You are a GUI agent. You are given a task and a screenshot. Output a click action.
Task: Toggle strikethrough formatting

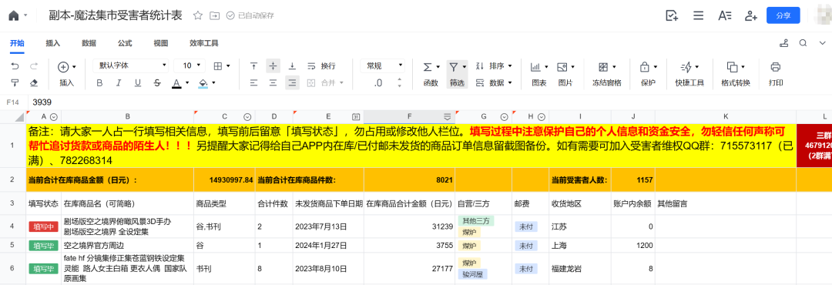pos(156,82)
